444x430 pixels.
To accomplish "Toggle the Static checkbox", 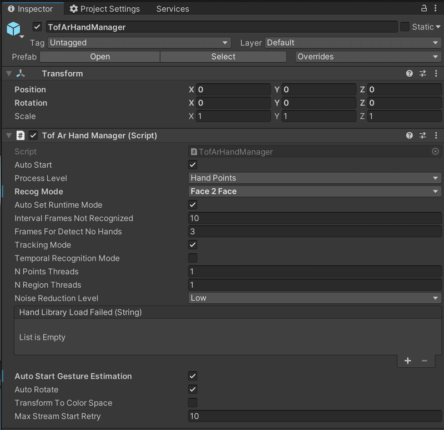I will point(405,27).
